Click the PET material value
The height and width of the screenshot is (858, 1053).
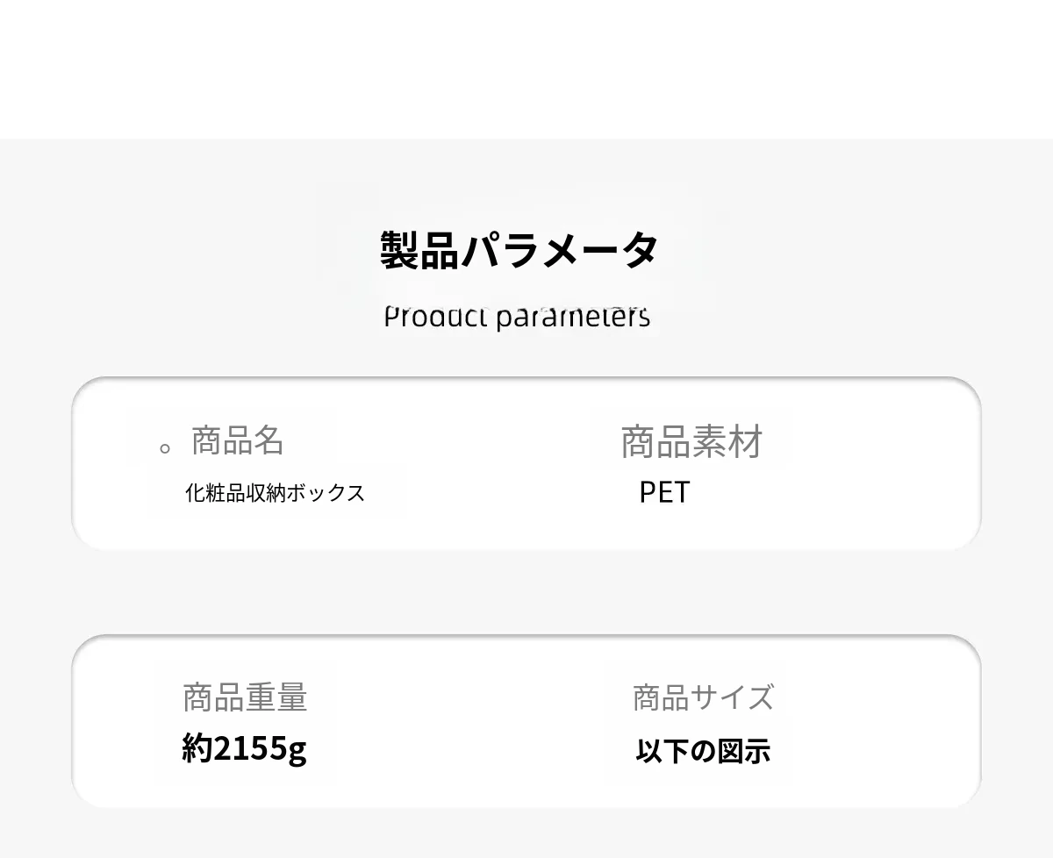click(664, 492)
